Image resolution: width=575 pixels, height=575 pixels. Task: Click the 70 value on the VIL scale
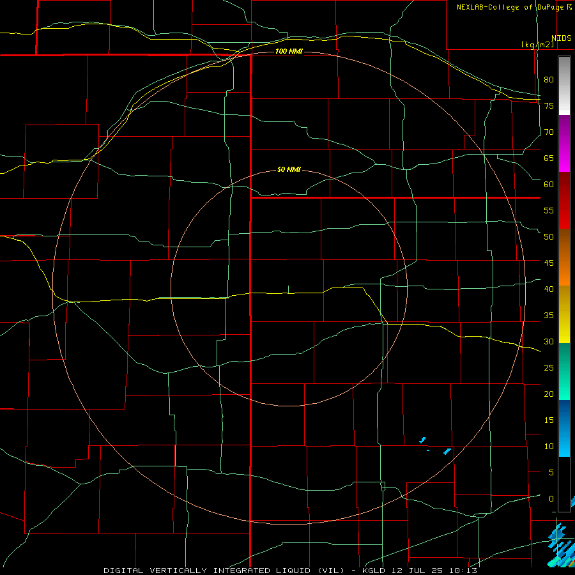[549, 132]
